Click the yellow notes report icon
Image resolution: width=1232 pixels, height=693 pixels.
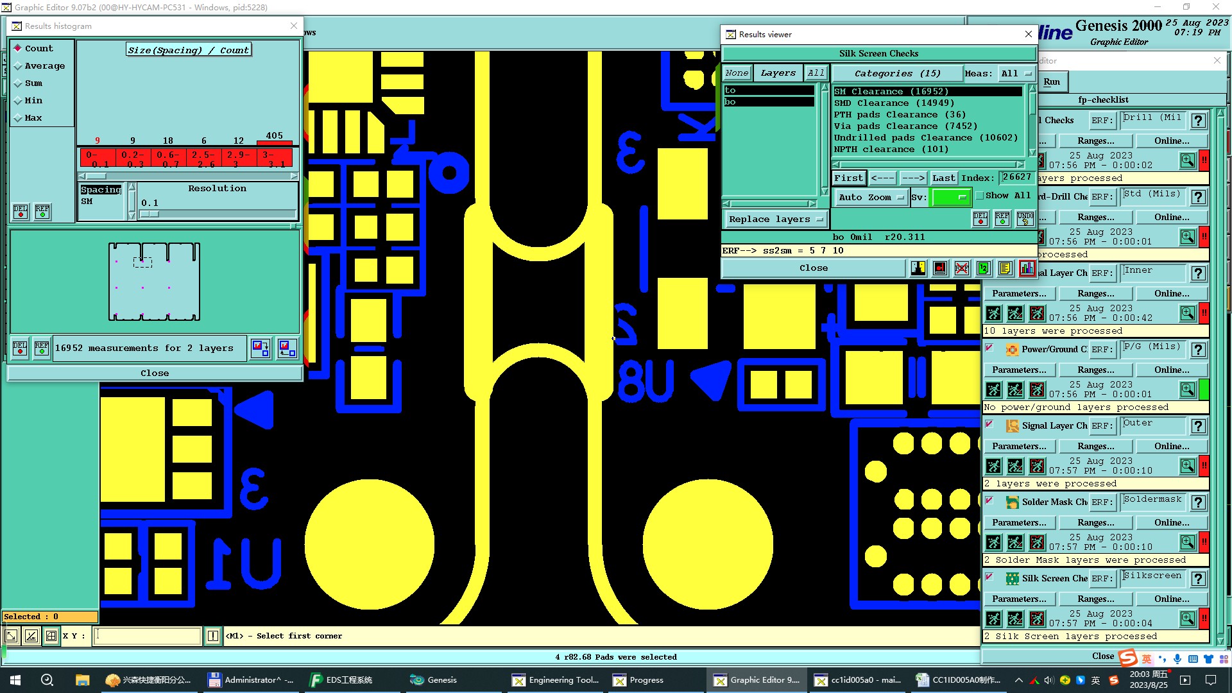[x=1005, y=268]
